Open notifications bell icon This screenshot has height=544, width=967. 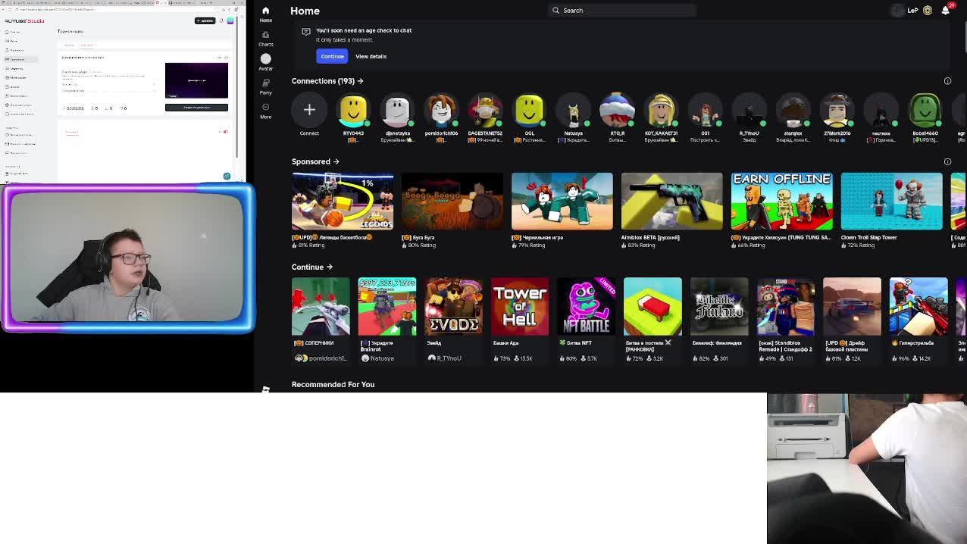tap(945, 11)
